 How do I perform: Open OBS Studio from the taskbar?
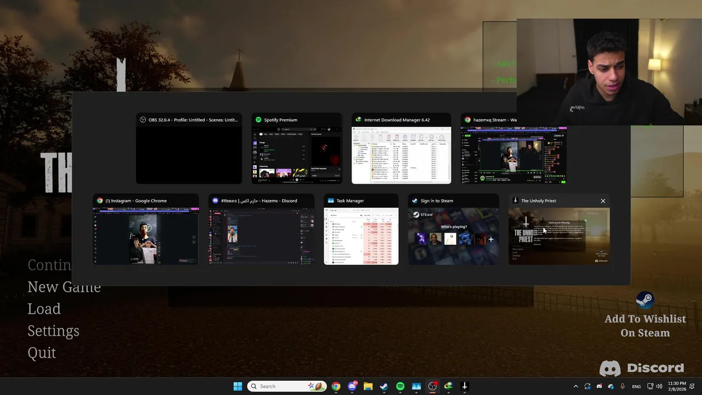[432, 386]
